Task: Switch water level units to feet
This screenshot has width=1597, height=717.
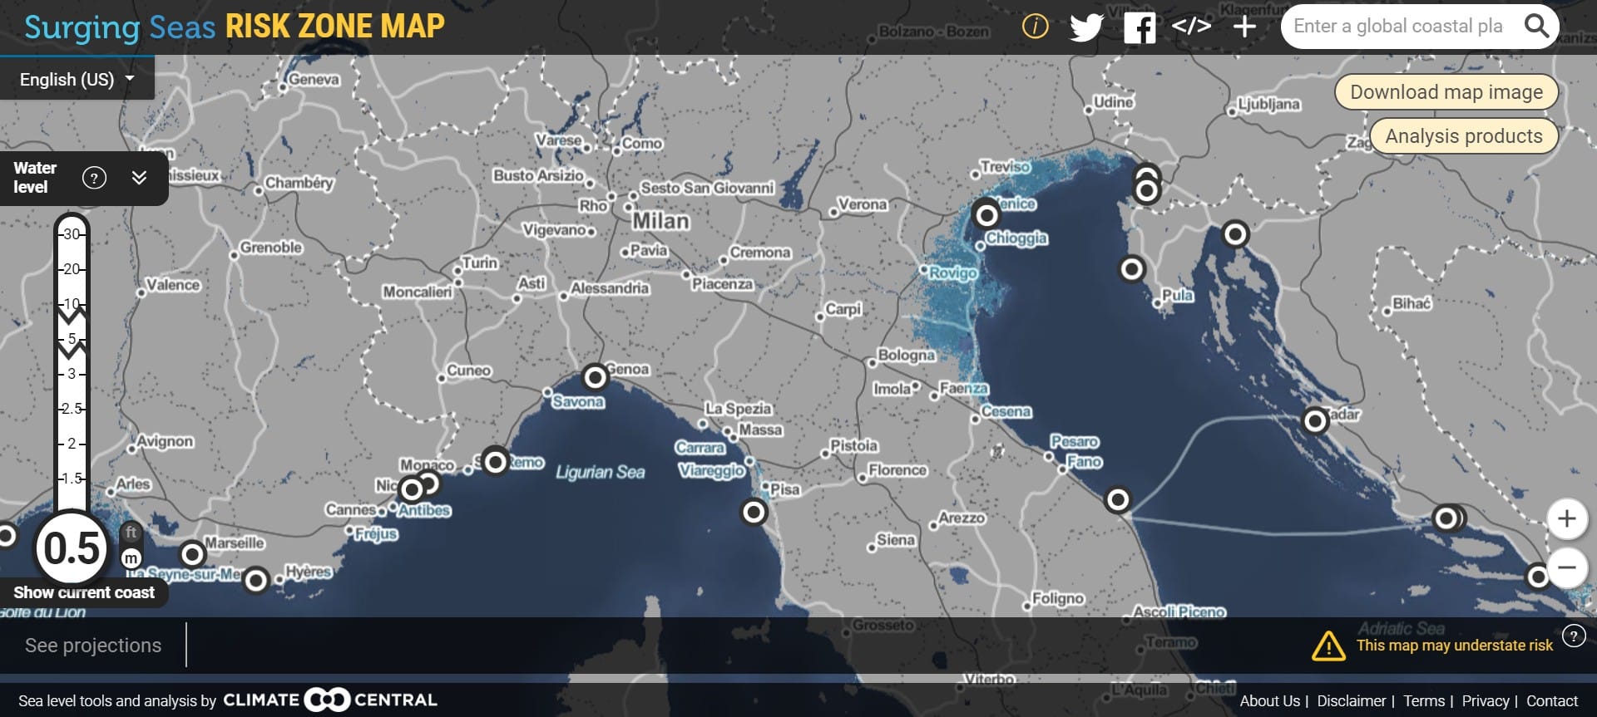Action: click(131, 533)
